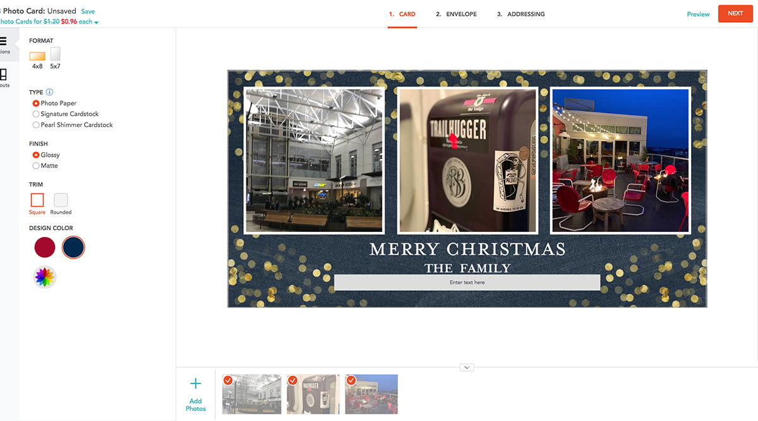This screenshot has width=758, height=421.
Task: Click the orange NEXT button
Action: [x=735, y=13]
